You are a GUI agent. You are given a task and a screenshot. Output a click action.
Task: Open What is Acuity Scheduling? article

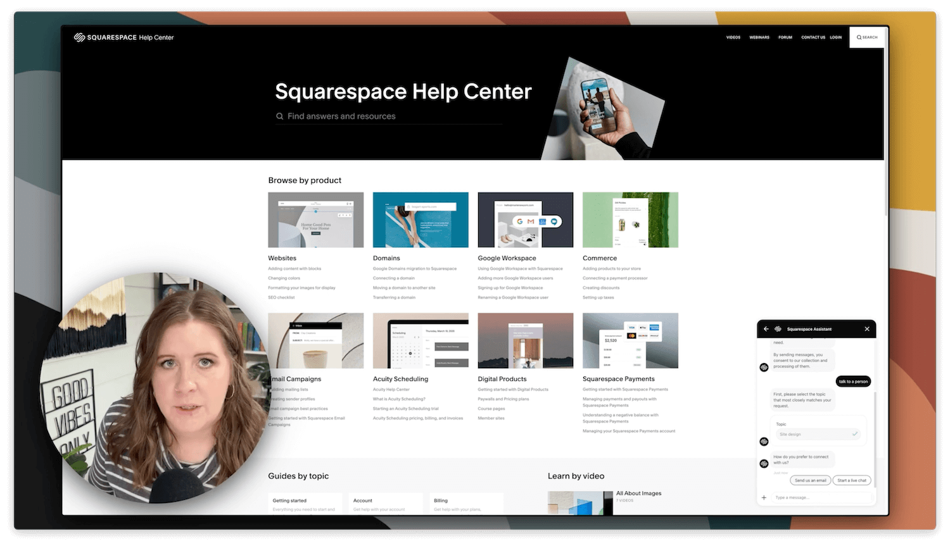click(399, 399)
